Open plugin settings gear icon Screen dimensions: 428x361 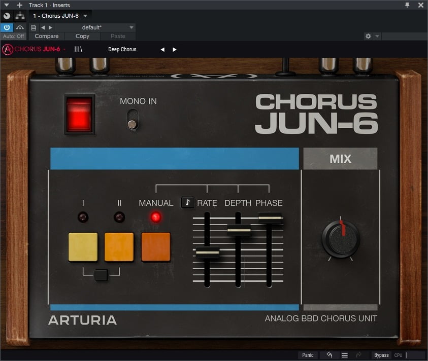click(x=368, y=36)
